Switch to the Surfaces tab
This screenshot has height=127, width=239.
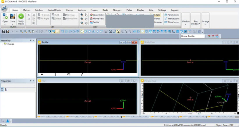82,10
